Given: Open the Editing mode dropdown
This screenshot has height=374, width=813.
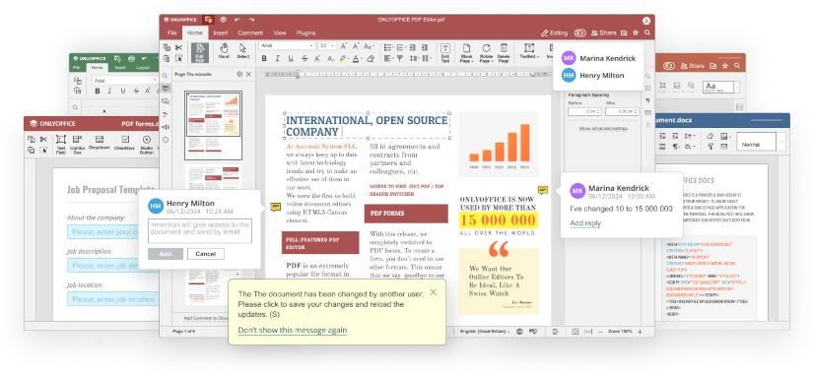Looking at the screenshot, I should point(554,32).
